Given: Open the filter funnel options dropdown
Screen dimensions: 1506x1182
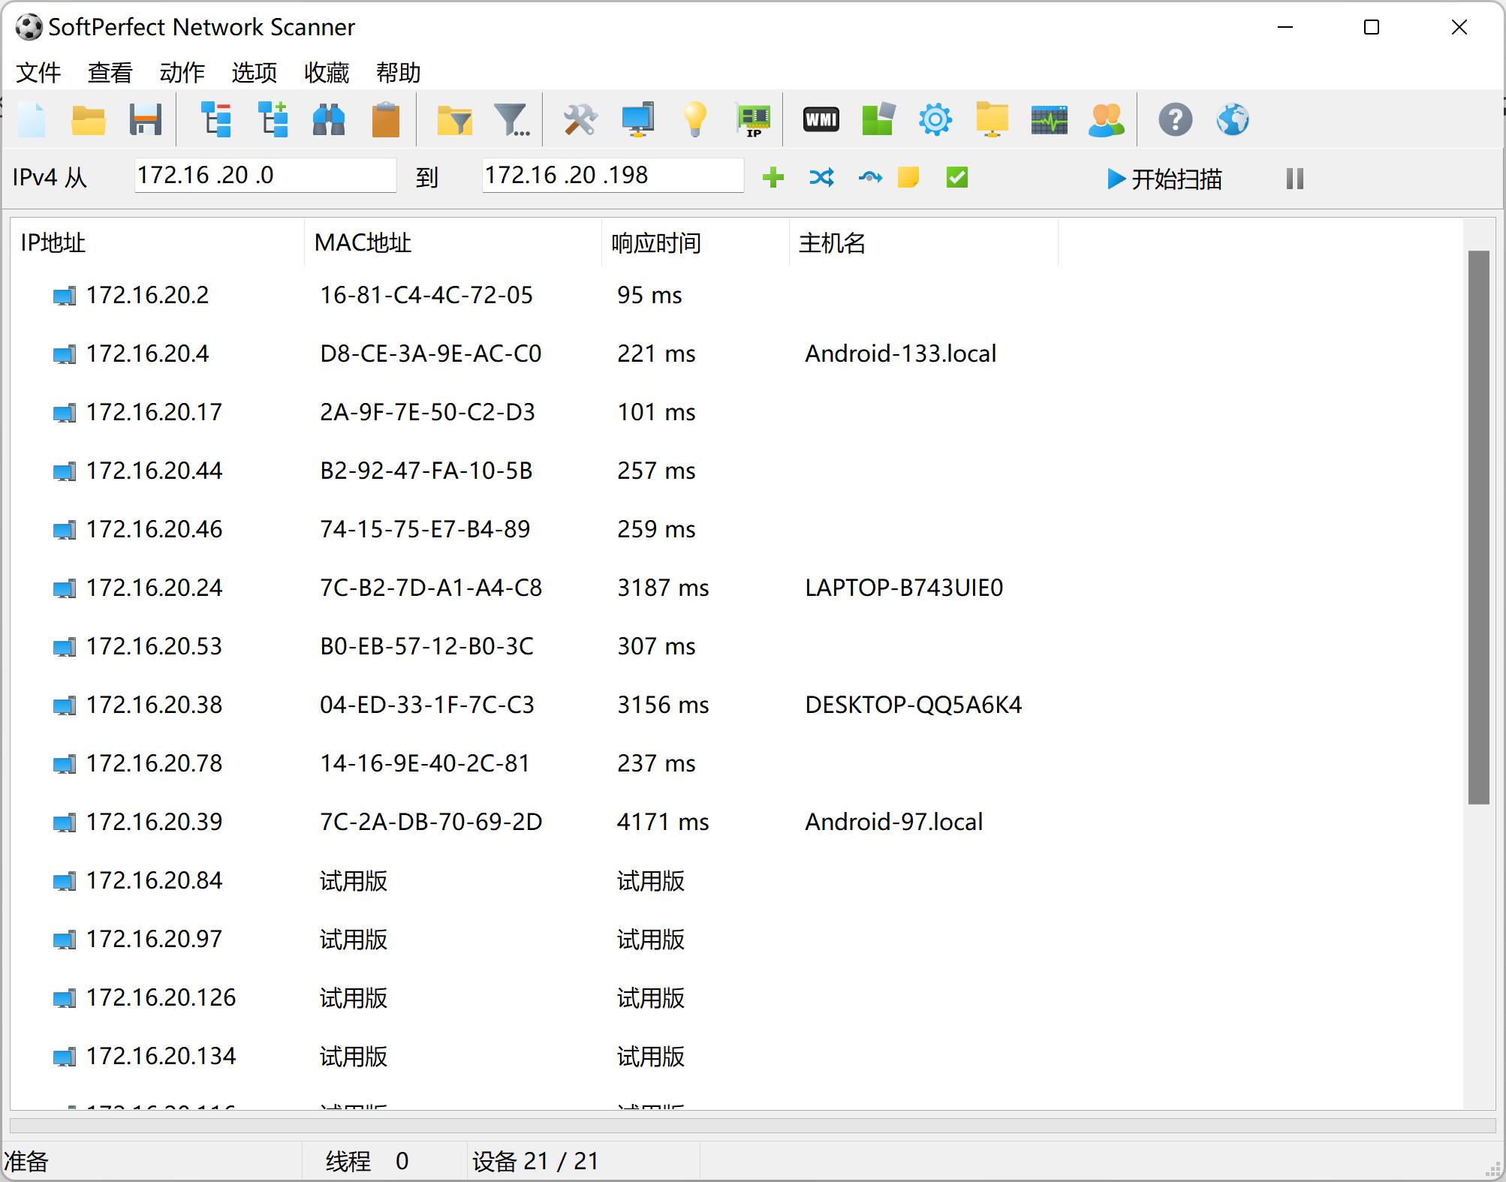Looking at the screenshot, I should (x=512, y=119).
